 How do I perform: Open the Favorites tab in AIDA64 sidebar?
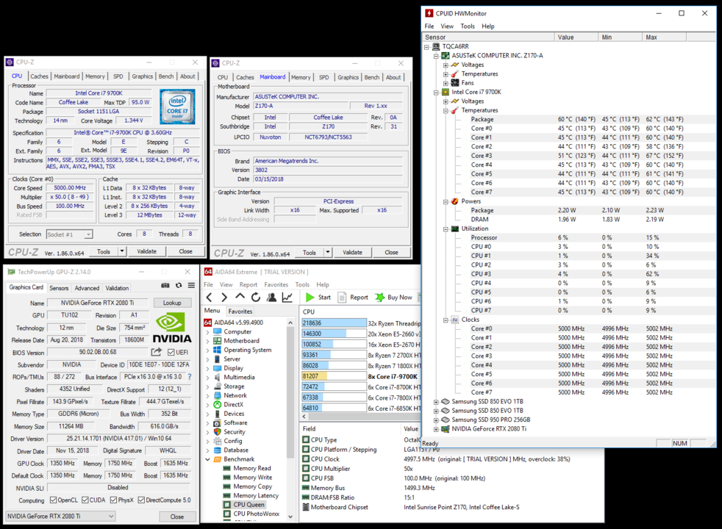240,312
